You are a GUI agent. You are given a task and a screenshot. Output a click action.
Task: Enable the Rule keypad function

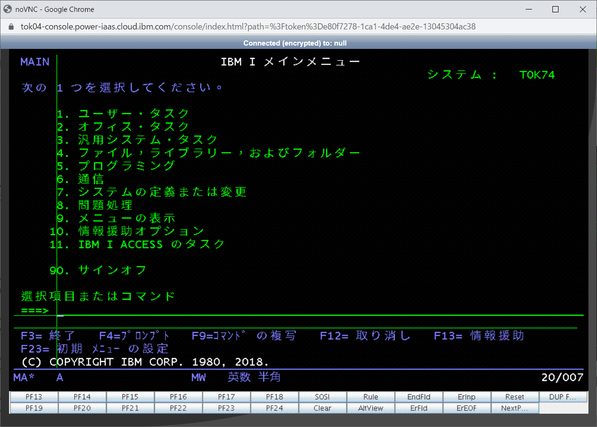pos(370,397)
